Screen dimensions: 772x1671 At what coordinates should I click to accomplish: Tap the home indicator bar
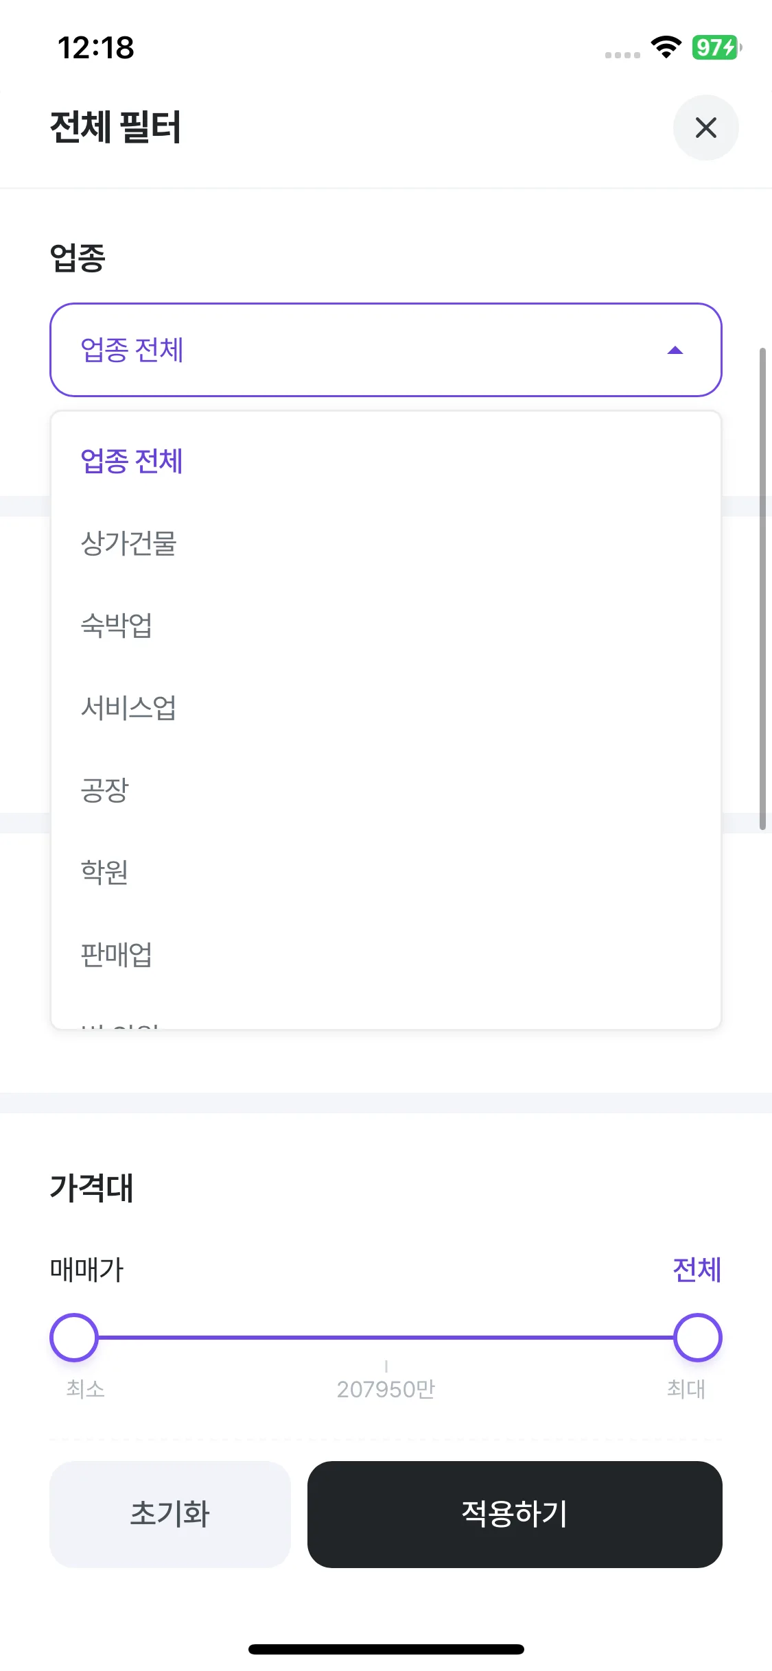[386, 1649]
